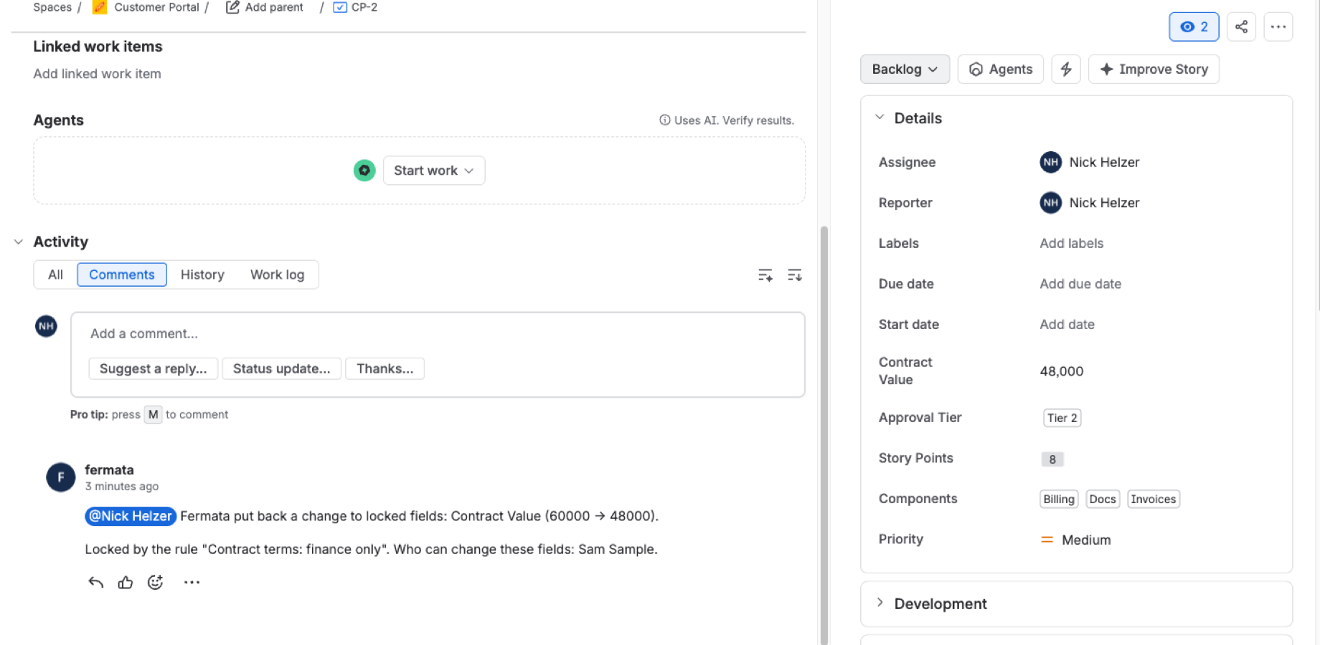Click Add linked work item
Screen dimensions: 1320x645
[x=97, y=74]
